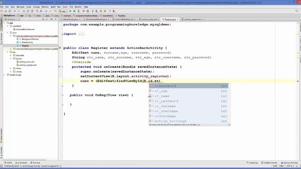The width and height of the screenshot is (301, 169).
Task: Collapse the res folder node
Action: [x=8, y=52]
